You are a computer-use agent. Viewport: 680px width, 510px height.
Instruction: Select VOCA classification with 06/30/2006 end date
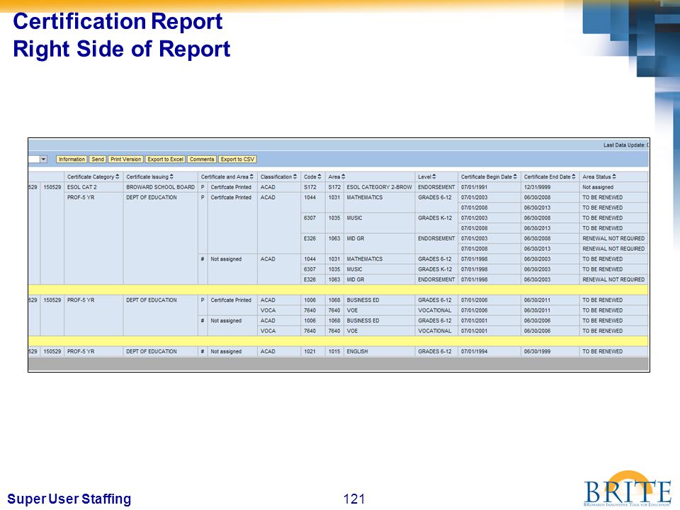click(279, 331)
